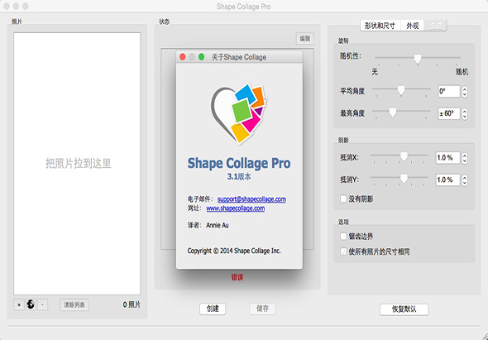Viewport: 488px width, 340px height.
Task: Add photos from web via globe icon
Action: [x=31, y=304]
